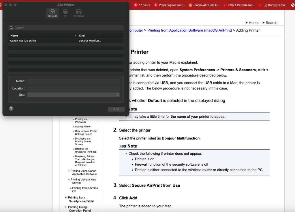Click the Kind column header
This screenshot has height=212, width=295.
[x=91, y=36]
